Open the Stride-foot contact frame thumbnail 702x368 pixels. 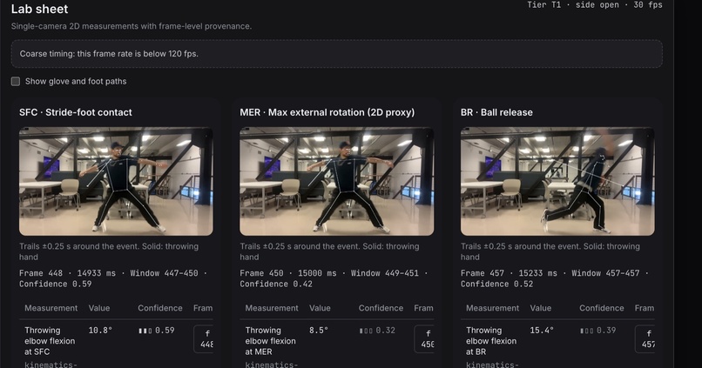(x=116, y=182)
